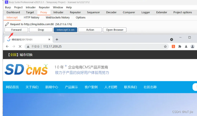The height and width of the screenshot is (116, 197).
Task: Select the Proxy tab
Action: (x=44, y=12)
